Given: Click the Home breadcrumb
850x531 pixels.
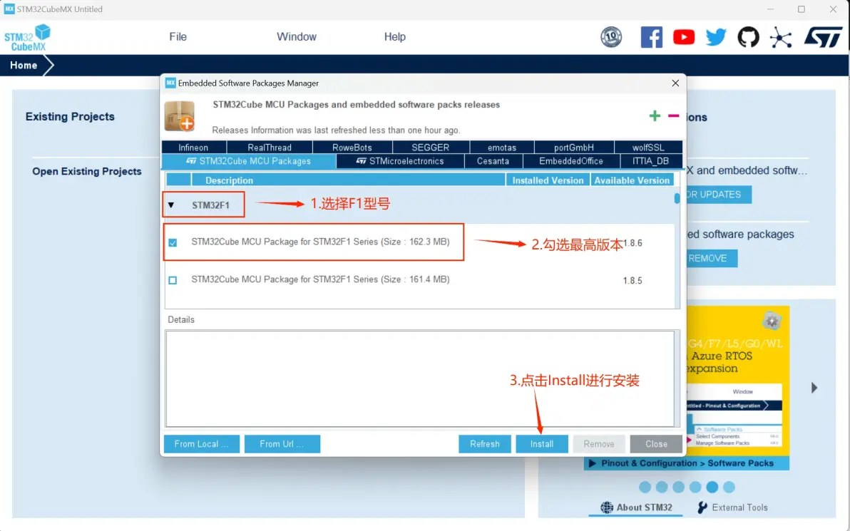Looking at the screenshot, I should (x=24, y=65).
